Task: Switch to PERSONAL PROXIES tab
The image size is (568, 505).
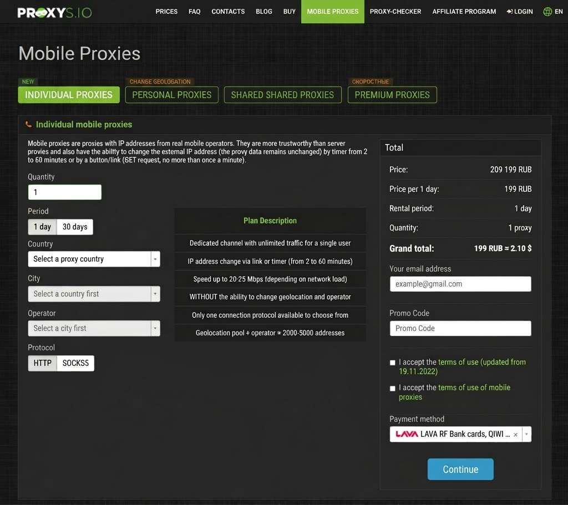Action: (x=172, y=95)
